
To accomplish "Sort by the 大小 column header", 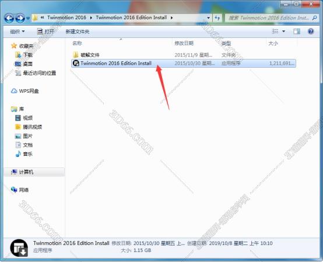I will click(273, 43).
